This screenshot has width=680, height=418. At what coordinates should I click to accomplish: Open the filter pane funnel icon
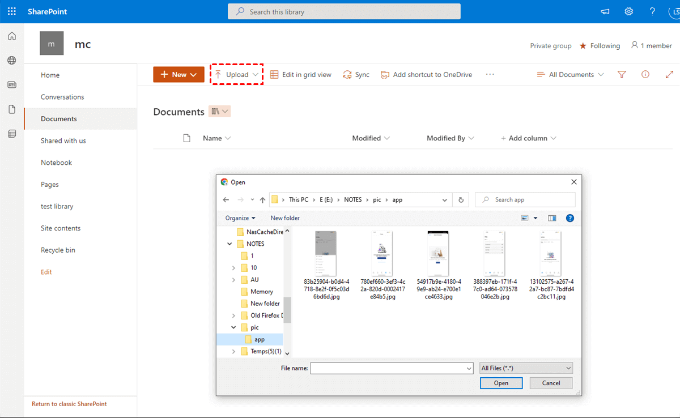622,75
